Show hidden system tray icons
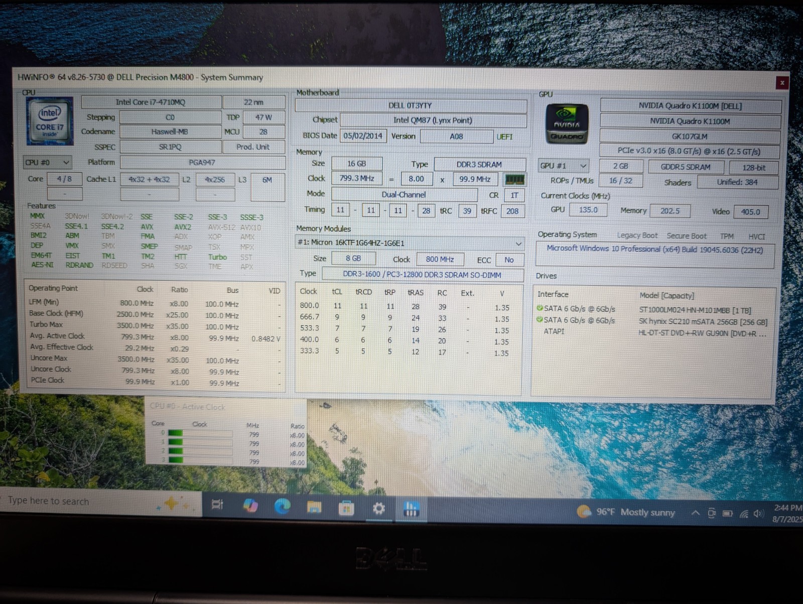The width and height of the screenshot is (803, 604). tap(696, 513)
